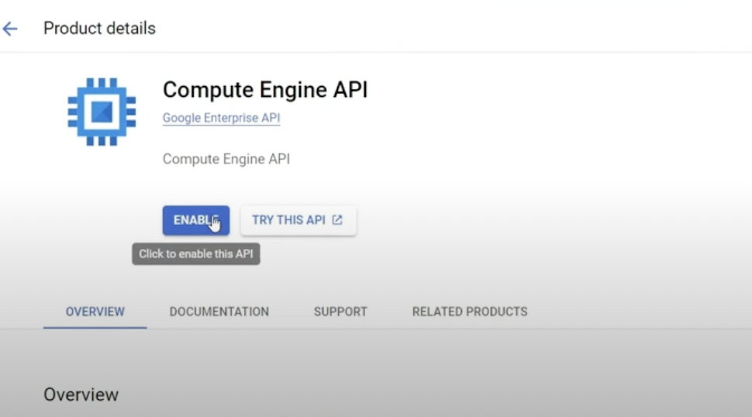Open the Google Enterprise API link
752x417 pixels.
pos(221,119)
